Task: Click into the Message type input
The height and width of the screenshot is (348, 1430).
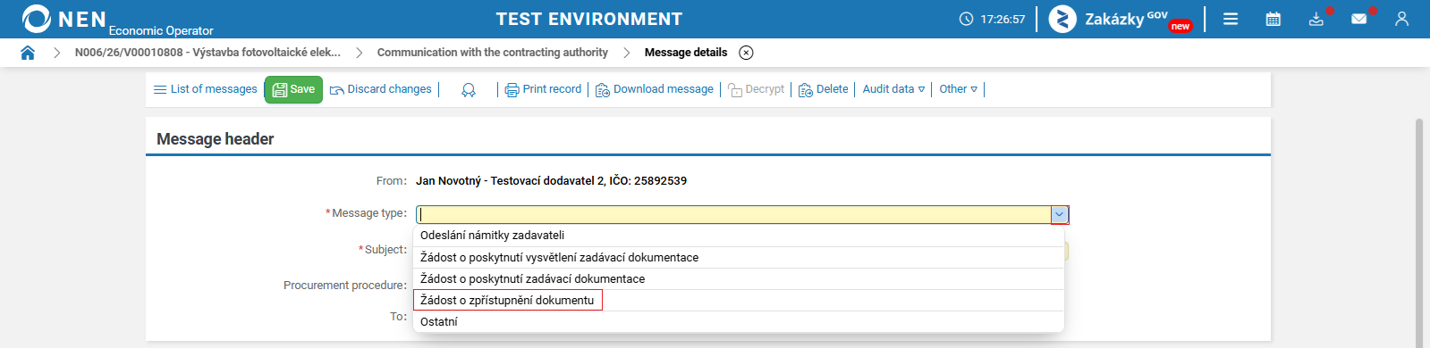Action: (733, 214)
